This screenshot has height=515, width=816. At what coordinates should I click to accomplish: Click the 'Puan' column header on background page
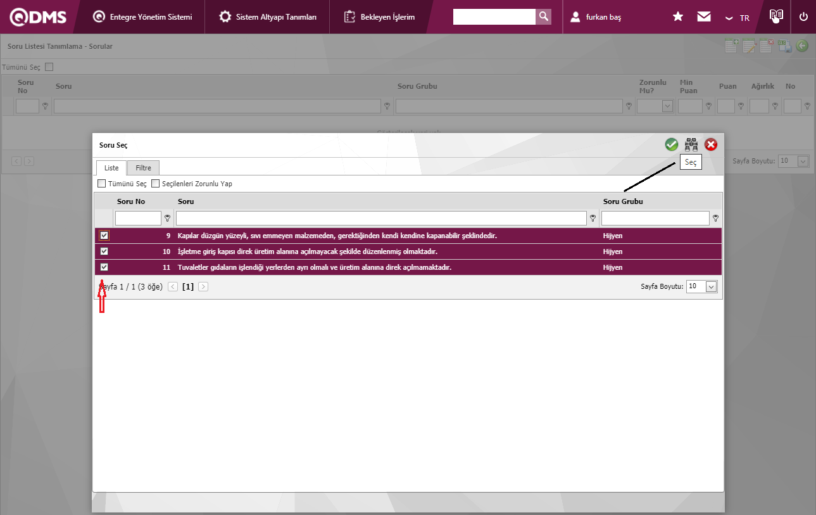click(x=728, y=86)
